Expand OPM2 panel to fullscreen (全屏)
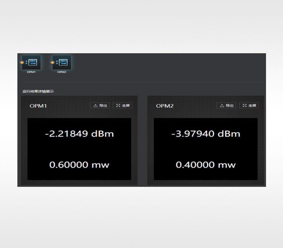 [x=249, y=106]
